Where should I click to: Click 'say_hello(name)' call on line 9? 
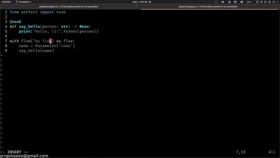(x=36, y=51)
